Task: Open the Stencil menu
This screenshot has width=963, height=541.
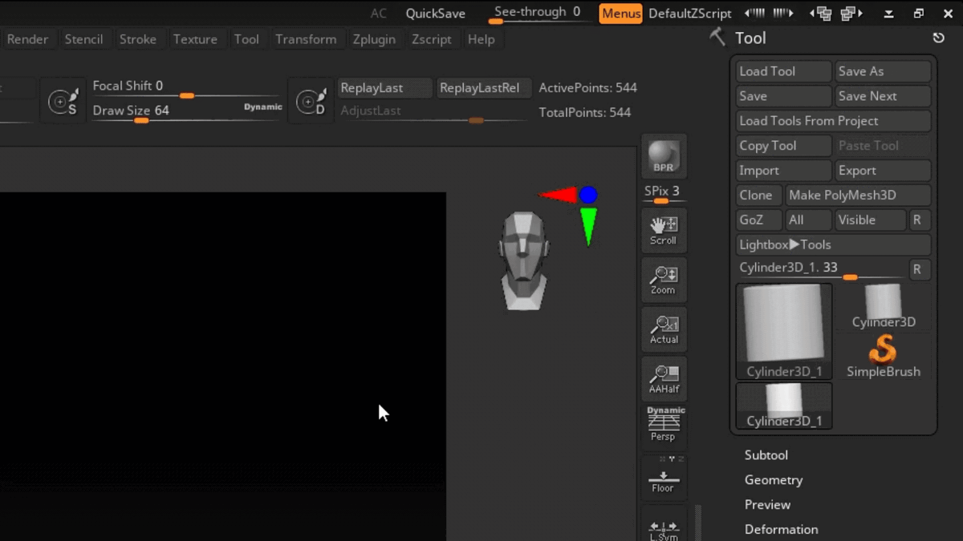Action: click(83, 39)
